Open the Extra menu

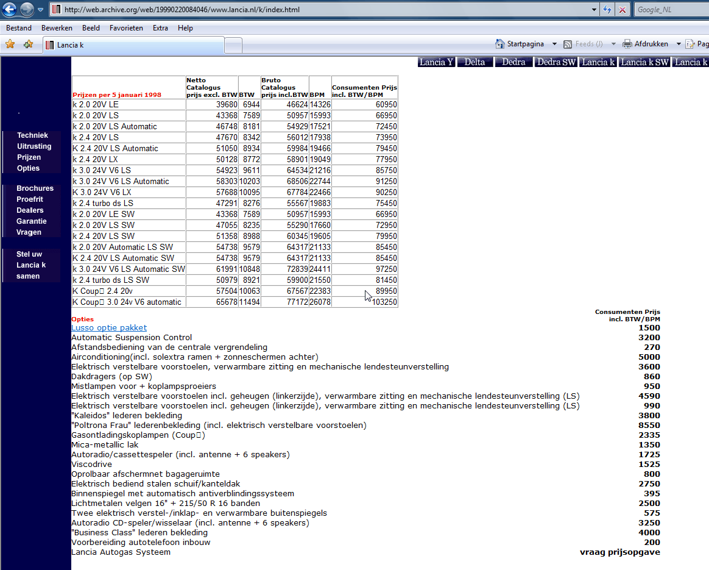coord(160,28)
